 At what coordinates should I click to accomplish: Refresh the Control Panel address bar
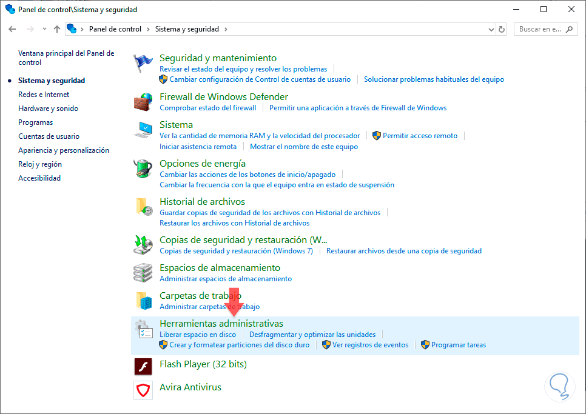tap(502, 29)
